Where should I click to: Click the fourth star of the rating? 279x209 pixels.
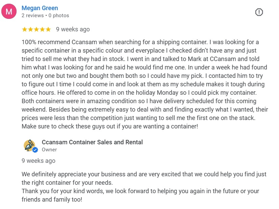42,29
